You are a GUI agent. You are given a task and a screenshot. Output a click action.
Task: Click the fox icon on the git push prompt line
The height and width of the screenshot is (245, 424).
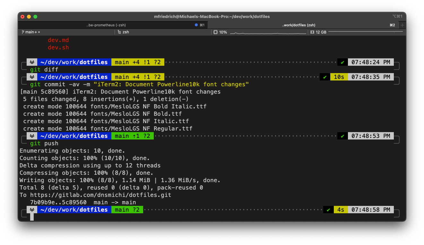click(32, 136)
